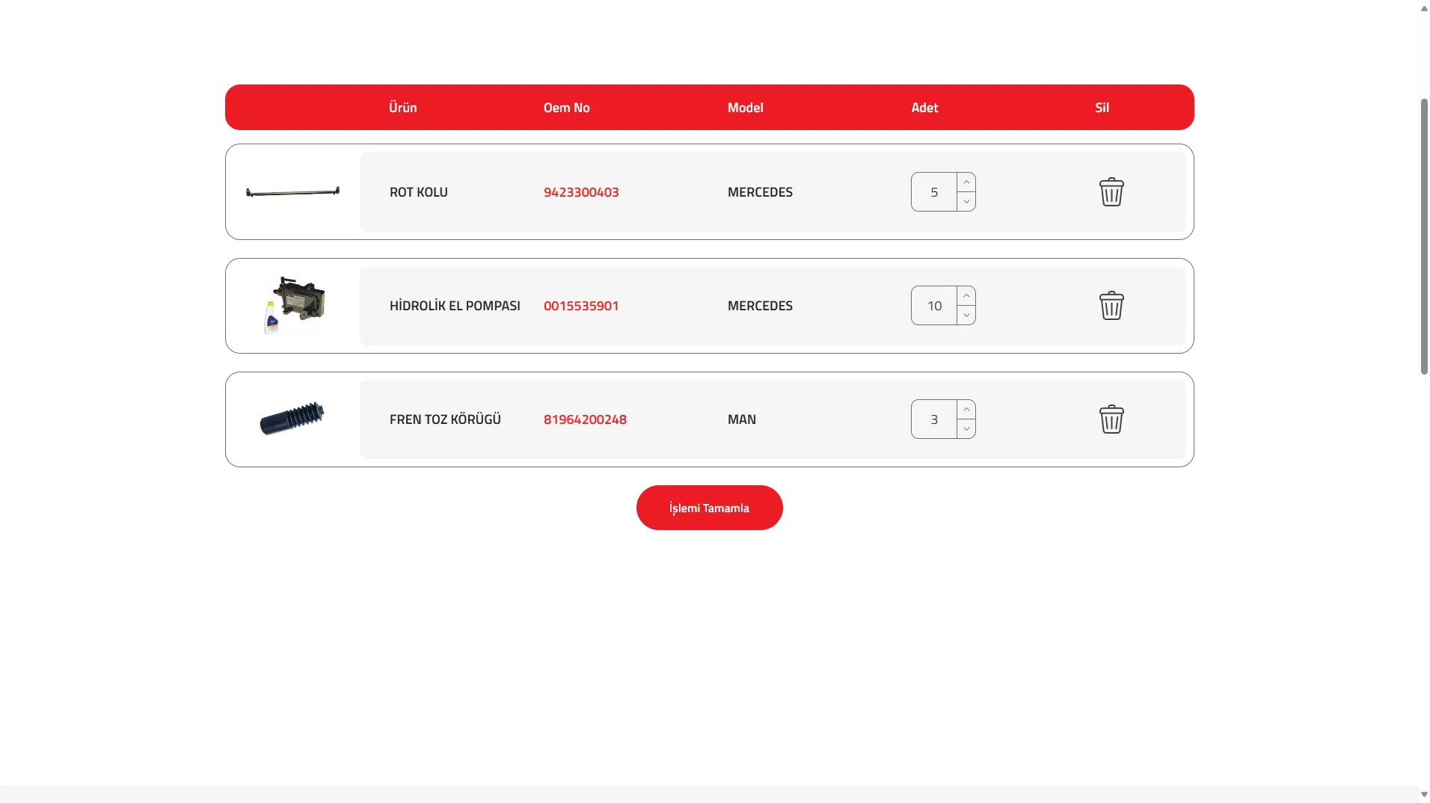Image resolution: width=1430 pixels, height=803 pixels.
Task: Decrement HİDROLİK EL POMPASI quantity
Action: point(966,316)
